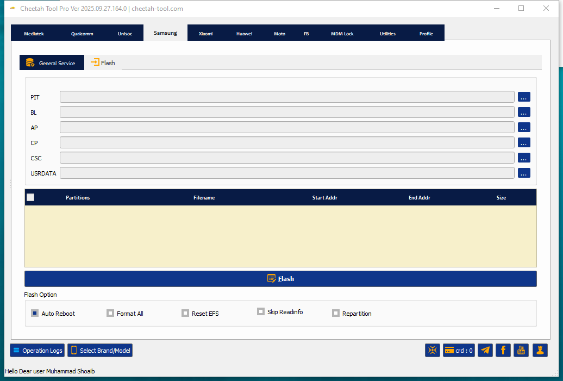Open the MDM Lock section

pos(342,33)
